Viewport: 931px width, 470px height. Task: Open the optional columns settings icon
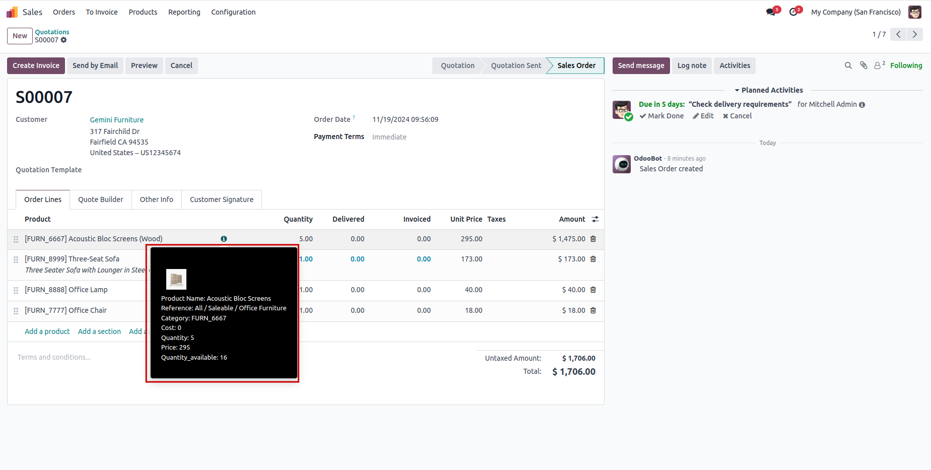coord(595,219)
